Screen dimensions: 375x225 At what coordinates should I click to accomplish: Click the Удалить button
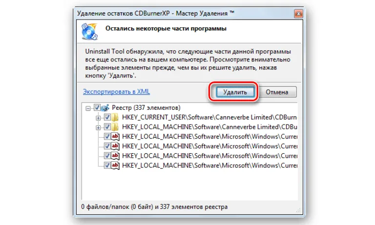235,92
